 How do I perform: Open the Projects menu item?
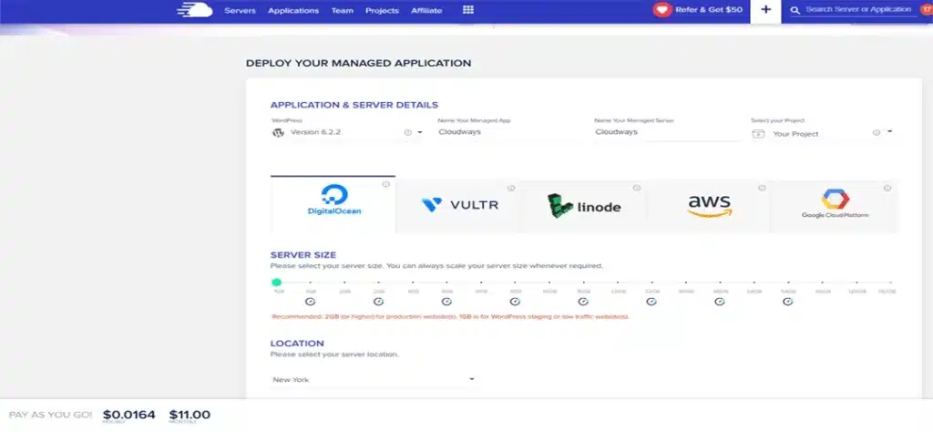[x=382, y=11]
